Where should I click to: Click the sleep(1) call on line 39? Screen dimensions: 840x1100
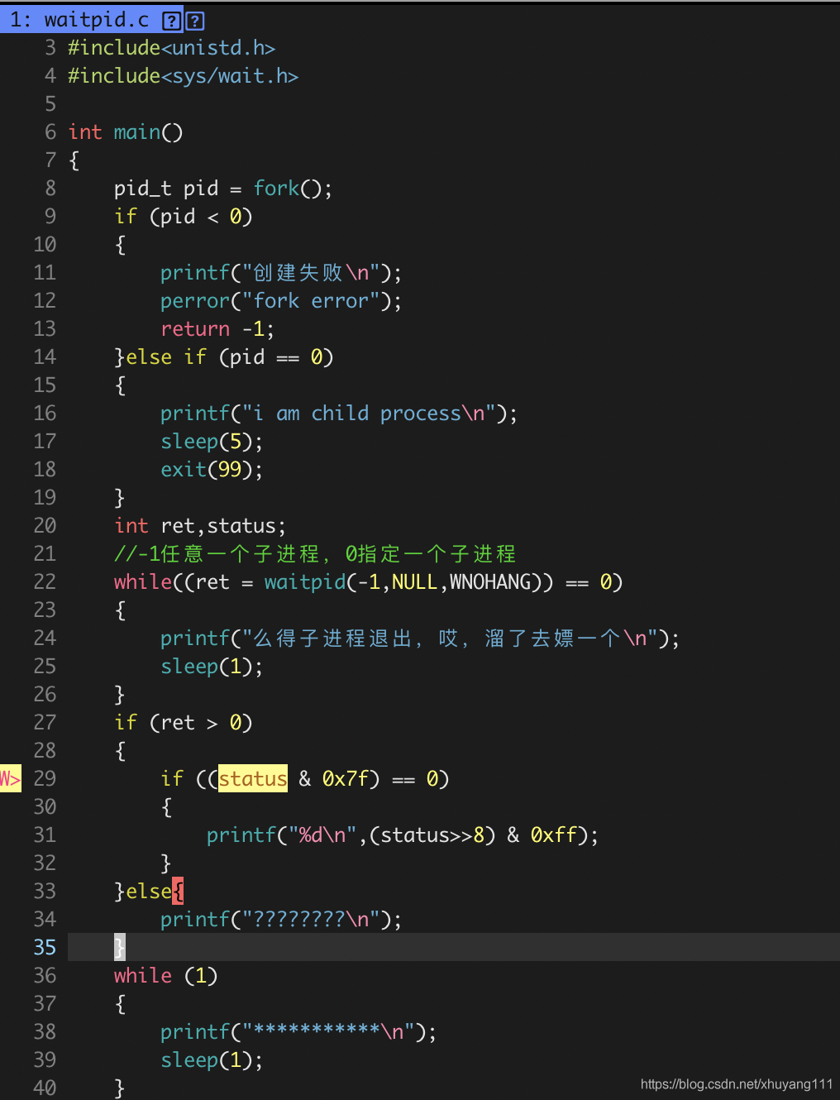coord(212,1059)
